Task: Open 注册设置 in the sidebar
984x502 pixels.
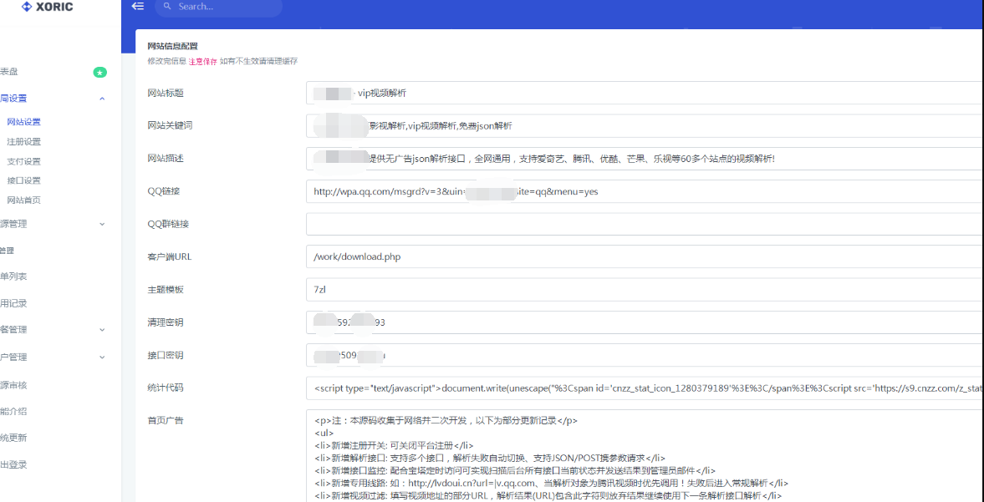Action: (x=23, y=142)
